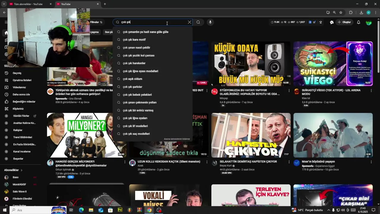Open the HAPİSTEN ÇIKIYOR video thumbnail
This screenshot has width=380, height=214.
point(251,135)
